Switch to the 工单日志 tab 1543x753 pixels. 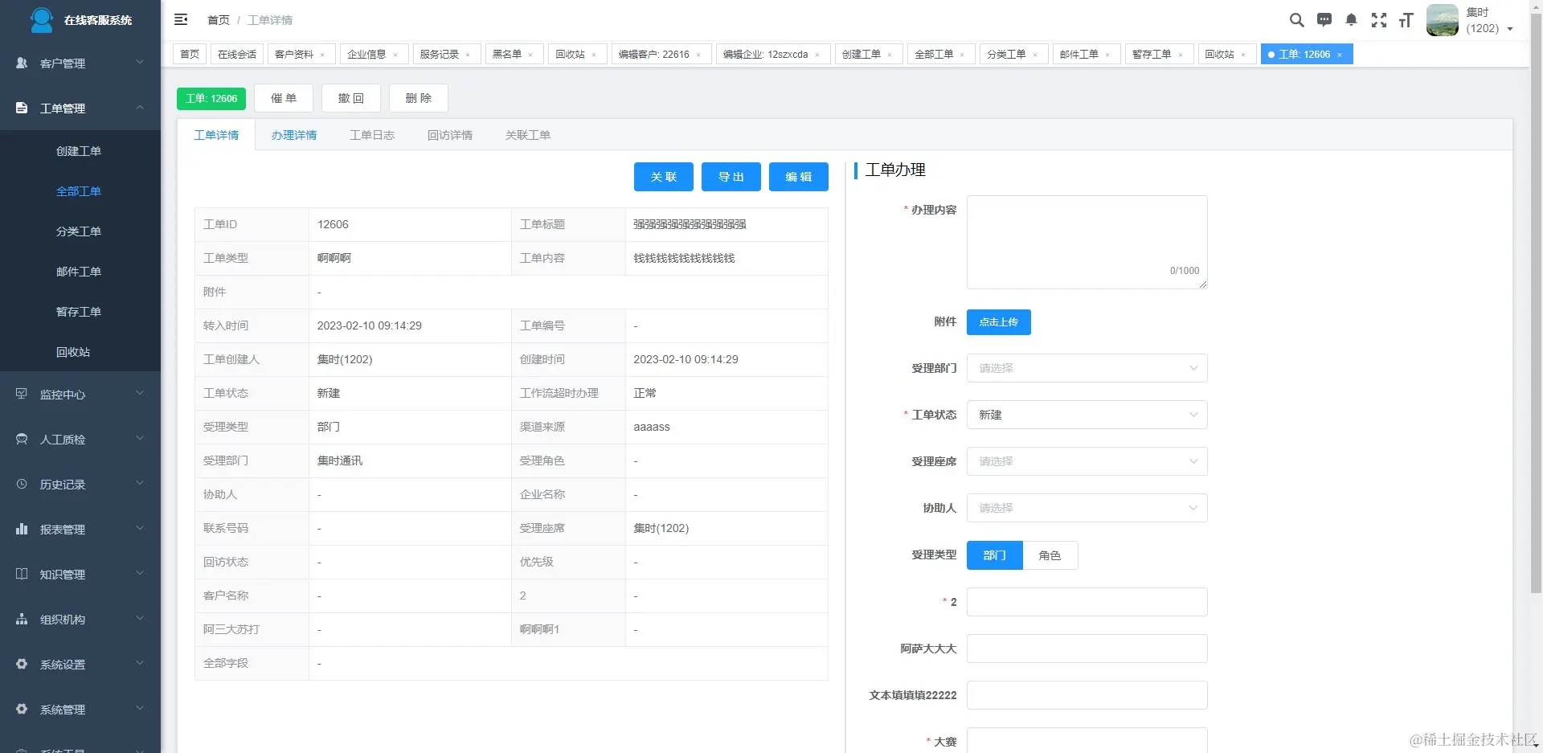pyautogui.click(x=372, y=135)
